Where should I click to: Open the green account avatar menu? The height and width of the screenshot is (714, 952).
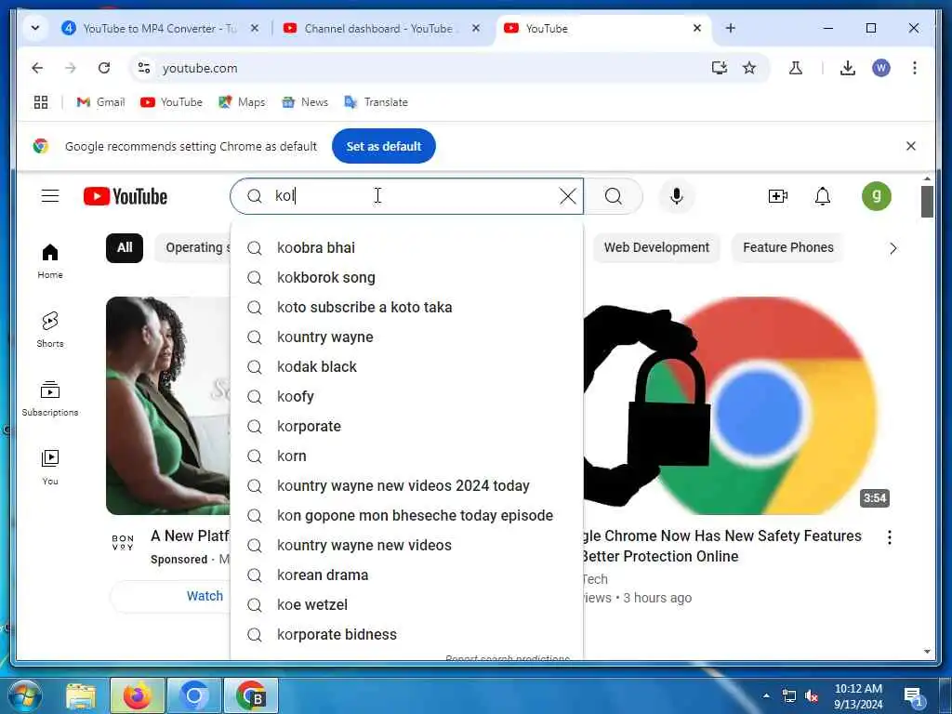coord(876,196)
